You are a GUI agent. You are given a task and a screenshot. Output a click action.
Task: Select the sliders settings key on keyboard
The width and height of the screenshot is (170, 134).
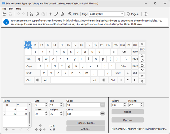[142, 76]
